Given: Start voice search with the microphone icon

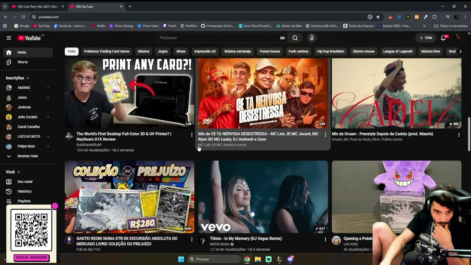Looking at the screenshot, I should [x=312, y=38].
